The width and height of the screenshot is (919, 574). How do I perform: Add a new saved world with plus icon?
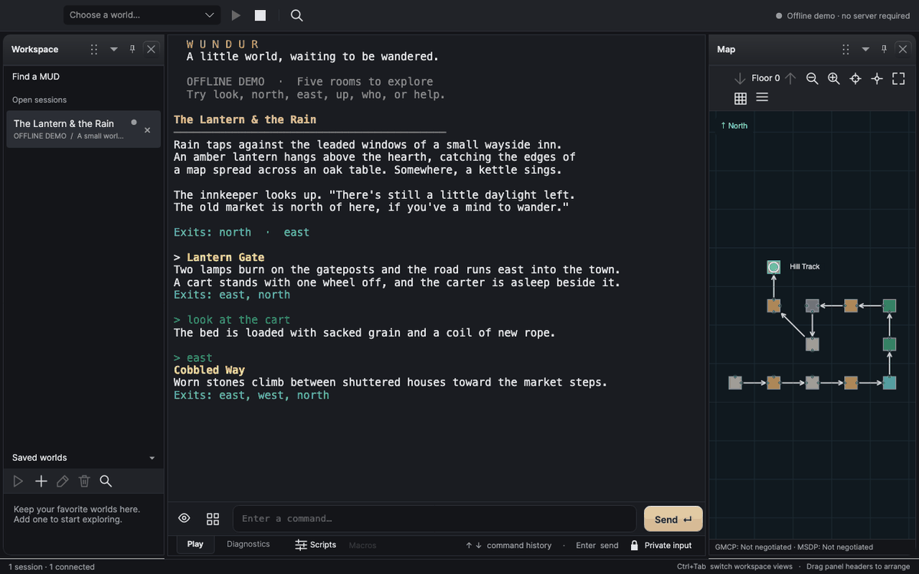[41, 481]
